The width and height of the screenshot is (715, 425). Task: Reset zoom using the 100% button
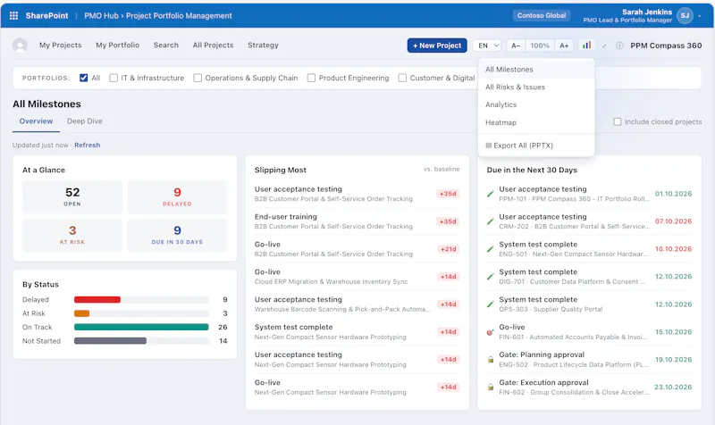(x=540, y=46)
